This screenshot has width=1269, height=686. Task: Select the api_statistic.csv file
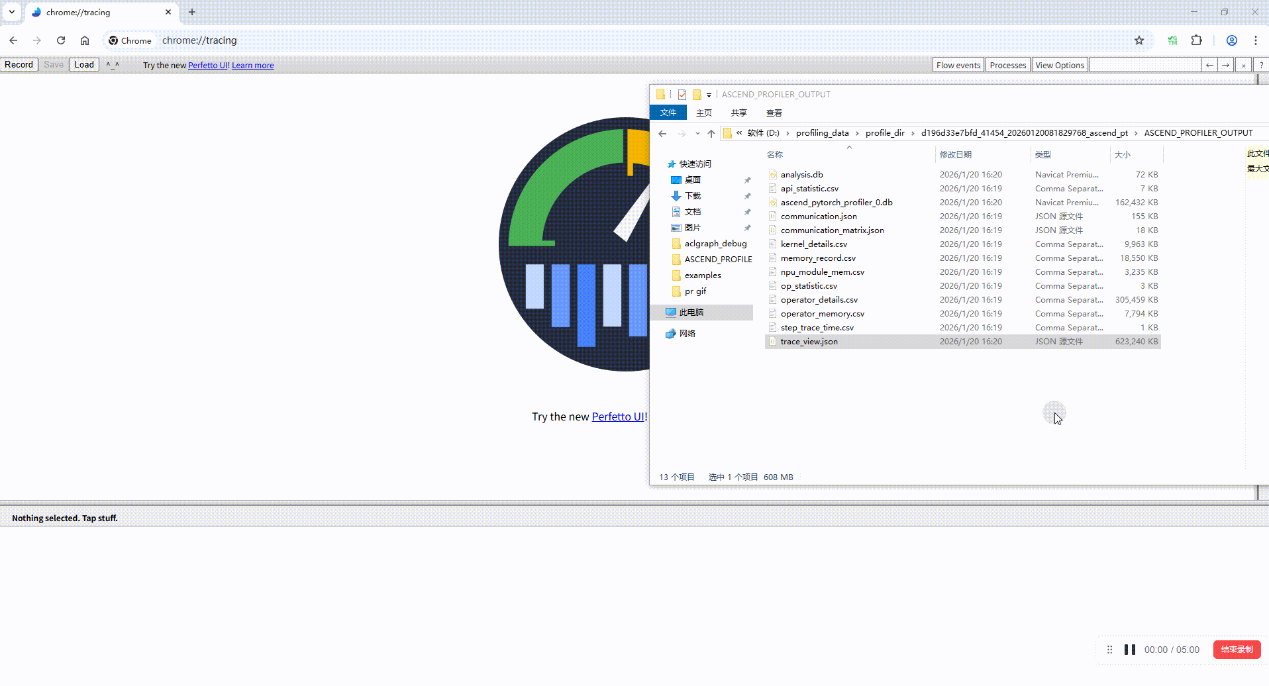(x=809, y=189)
